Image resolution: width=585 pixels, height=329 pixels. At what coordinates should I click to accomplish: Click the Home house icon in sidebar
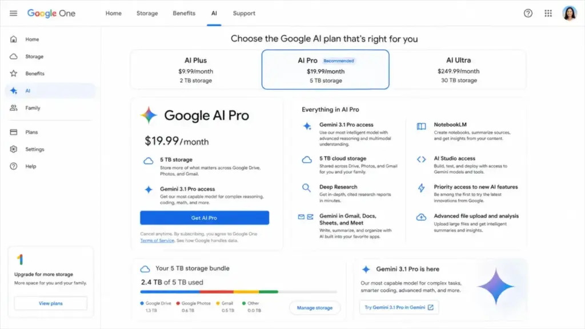pyautogui.click(x=14, y=39)
